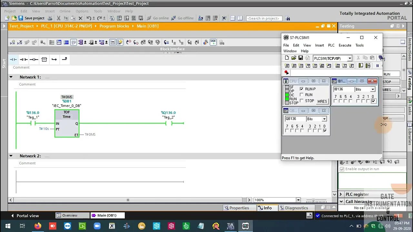Toggle bit 3 of IB136
This screenshot has width=413, height=232.
point(358,101)
